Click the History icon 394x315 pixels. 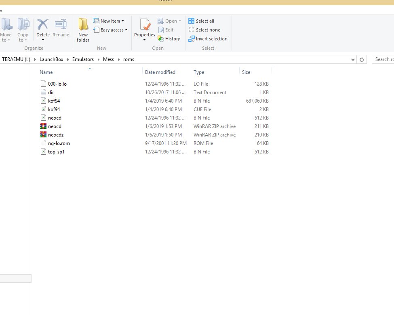coord(169,39)
